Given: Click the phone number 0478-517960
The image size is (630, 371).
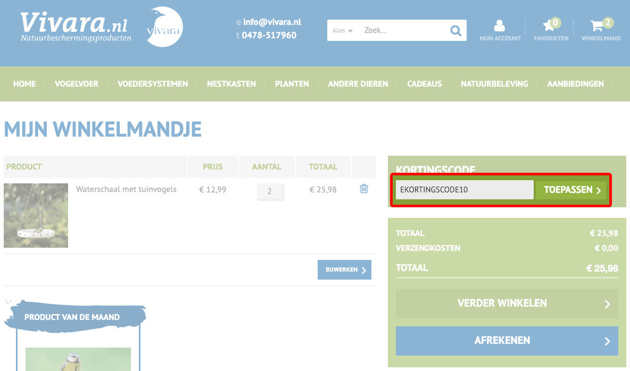Looking at the screenshot, I should click(x=269, y=35).
